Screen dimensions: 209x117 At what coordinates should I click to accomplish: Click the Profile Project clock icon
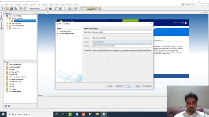(x=75, y=8)
